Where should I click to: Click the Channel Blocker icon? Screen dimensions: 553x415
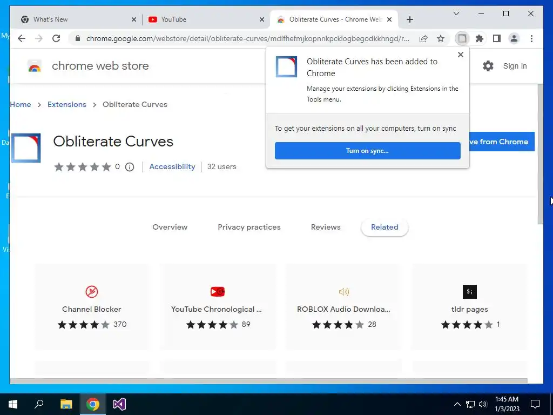[x=92, y=291]
